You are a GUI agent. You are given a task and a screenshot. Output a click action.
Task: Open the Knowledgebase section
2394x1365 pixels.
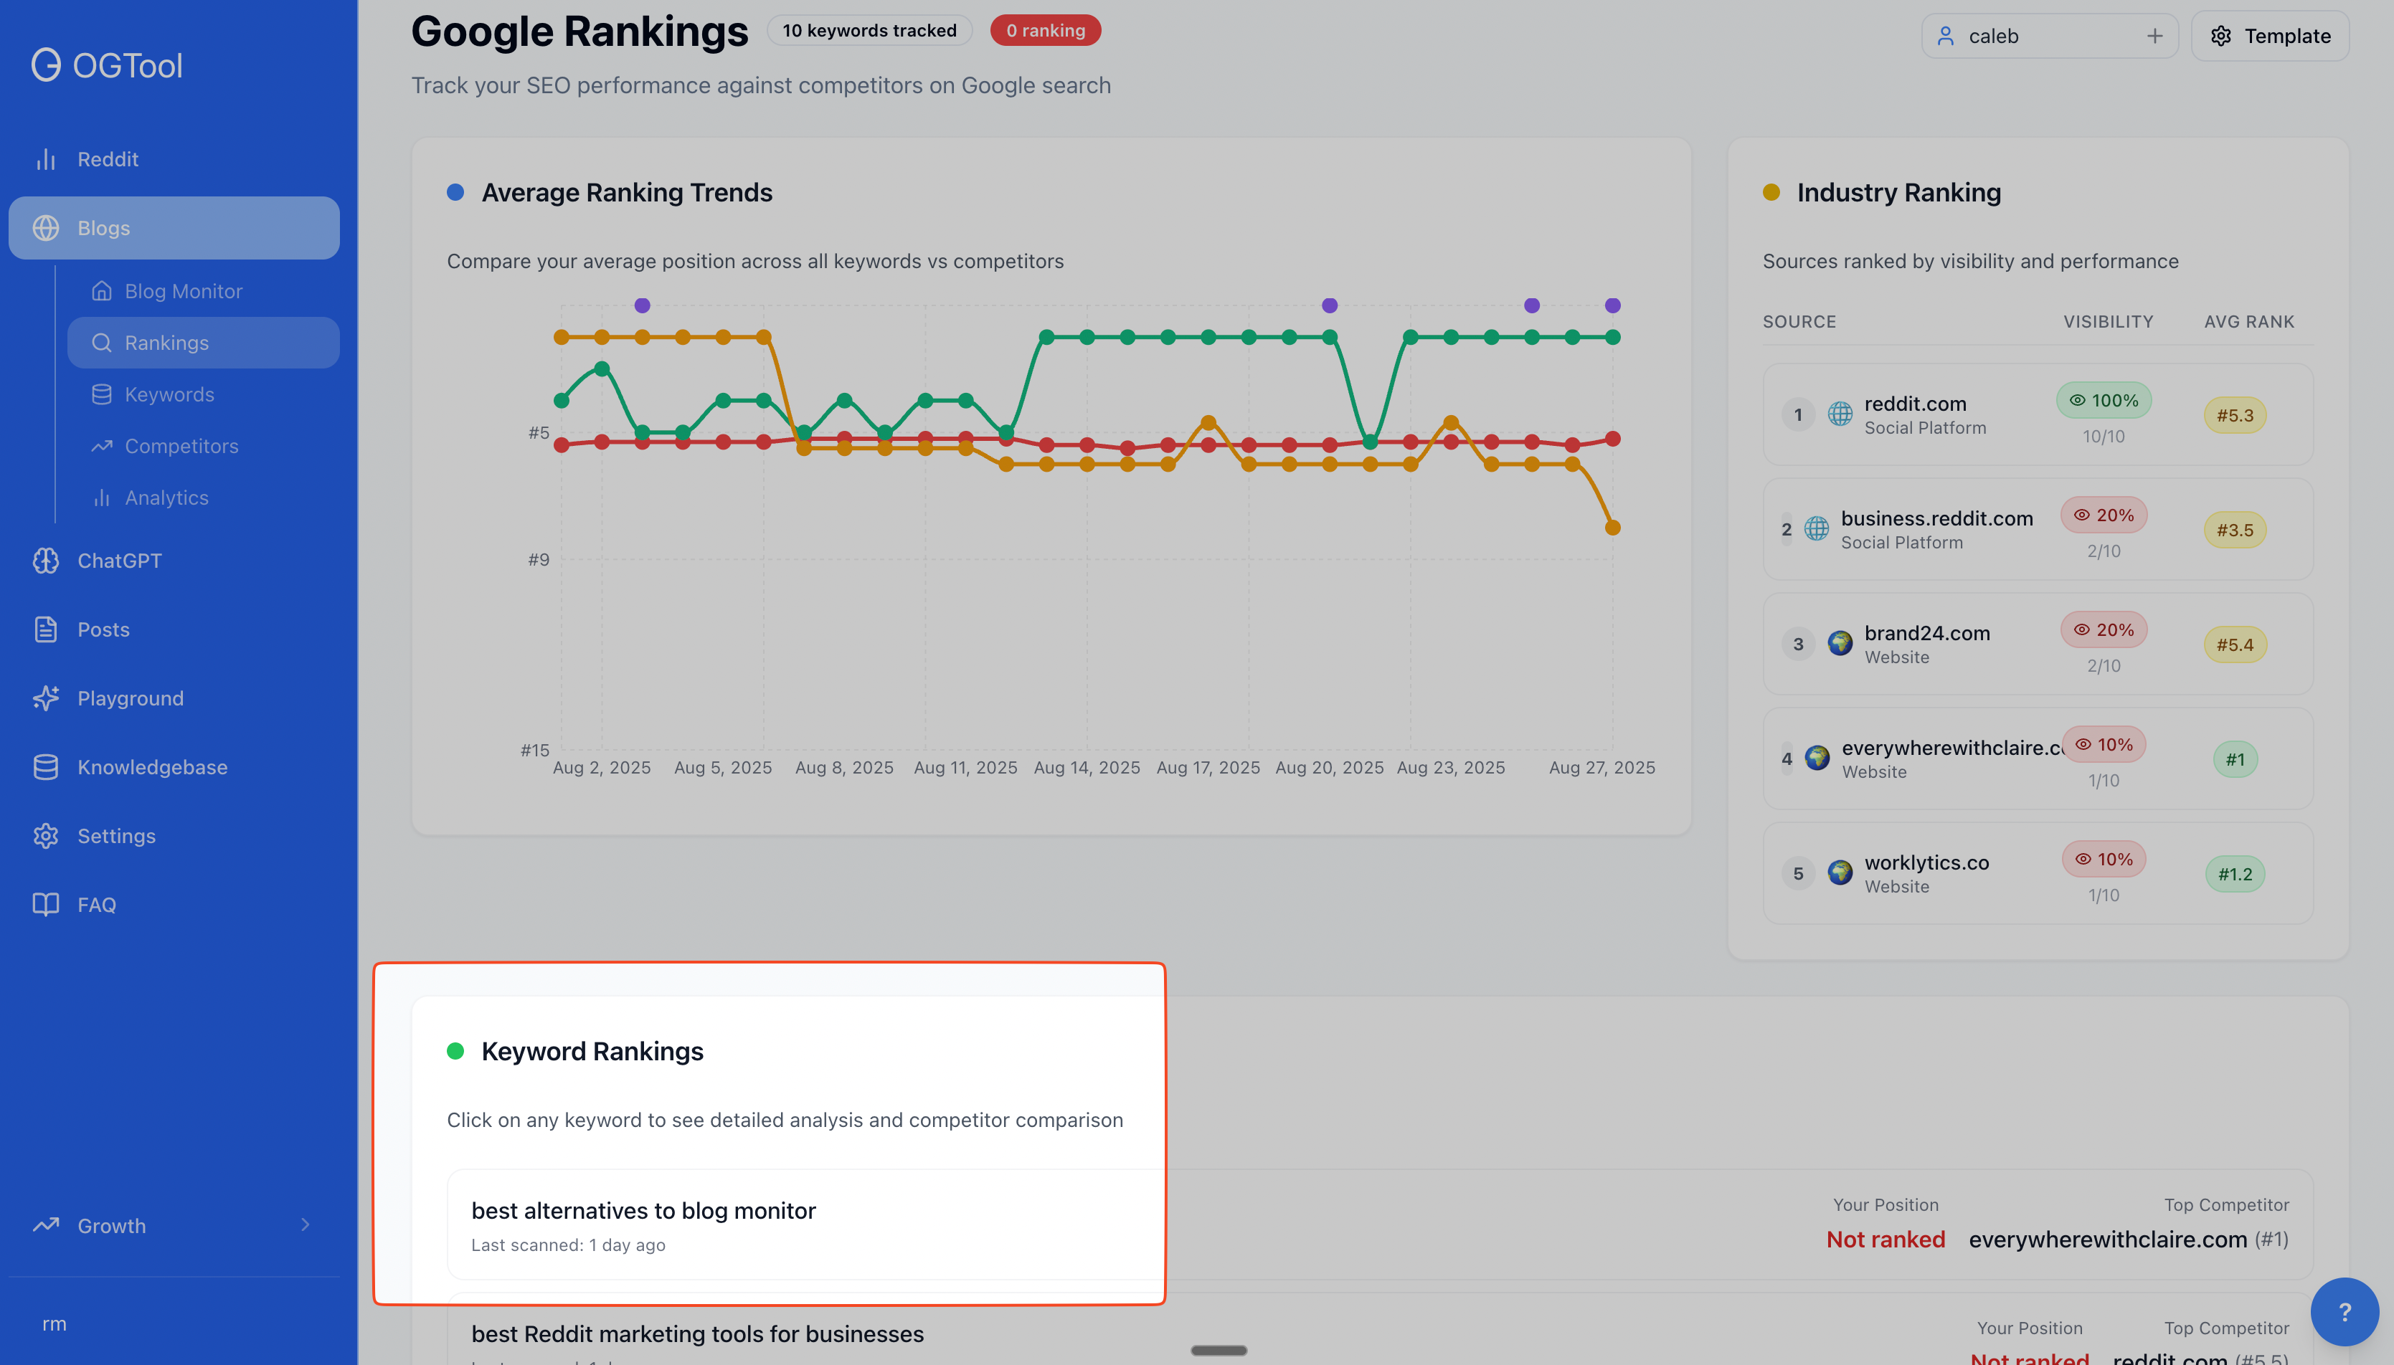coord(174,767)
